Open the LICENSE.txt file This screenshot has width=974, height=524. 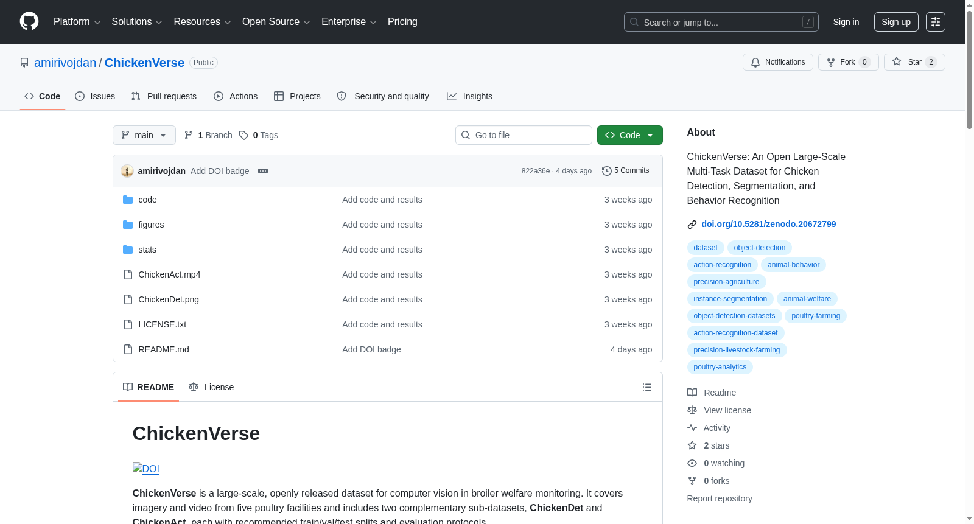point(162,324)
